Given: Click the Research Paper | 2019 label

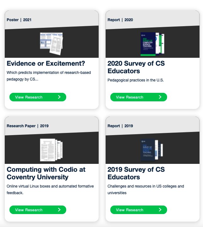Looking at the screenshot, I should pos(28,126).
